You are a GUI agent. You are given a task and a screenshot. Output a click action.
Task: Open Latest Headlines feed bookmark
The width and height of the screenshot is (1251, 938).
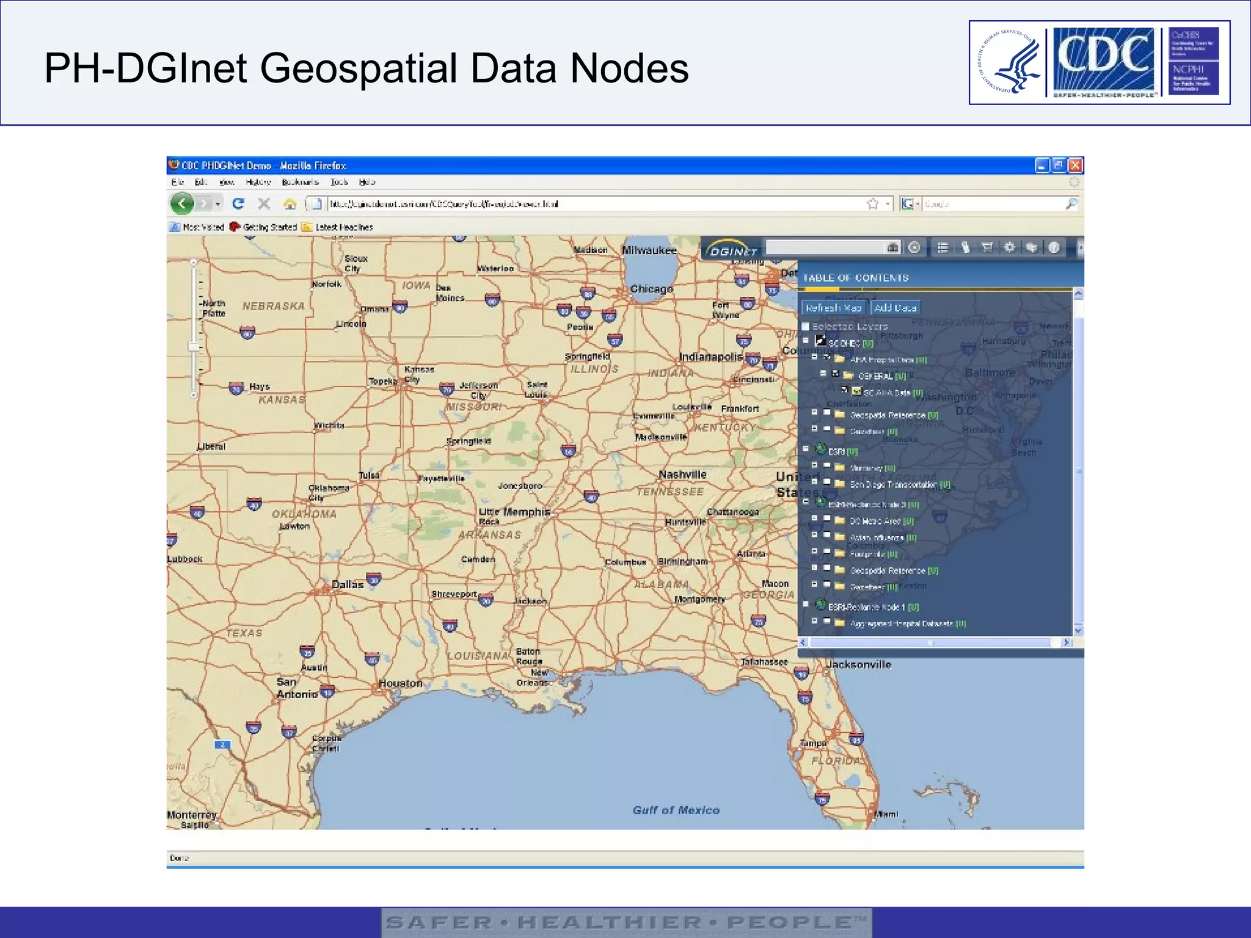point(337,227)
